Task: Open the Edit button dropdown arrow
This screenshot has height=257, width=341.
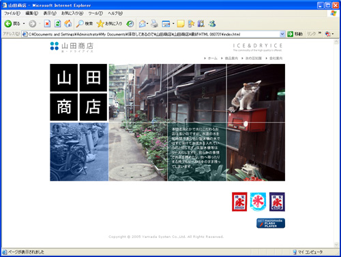Action: (173, 24)
